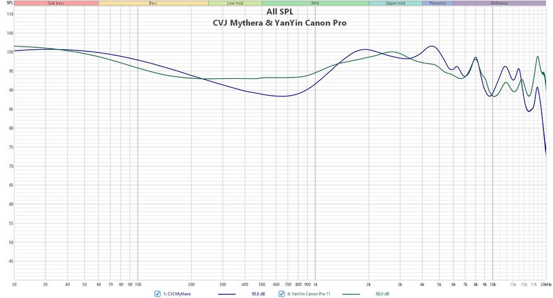Click the 10k frequency axis label

point(492,284)
